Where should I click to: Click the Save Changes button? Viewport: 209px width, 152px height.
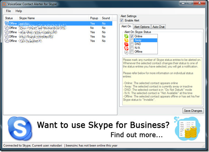click(193, 111)
